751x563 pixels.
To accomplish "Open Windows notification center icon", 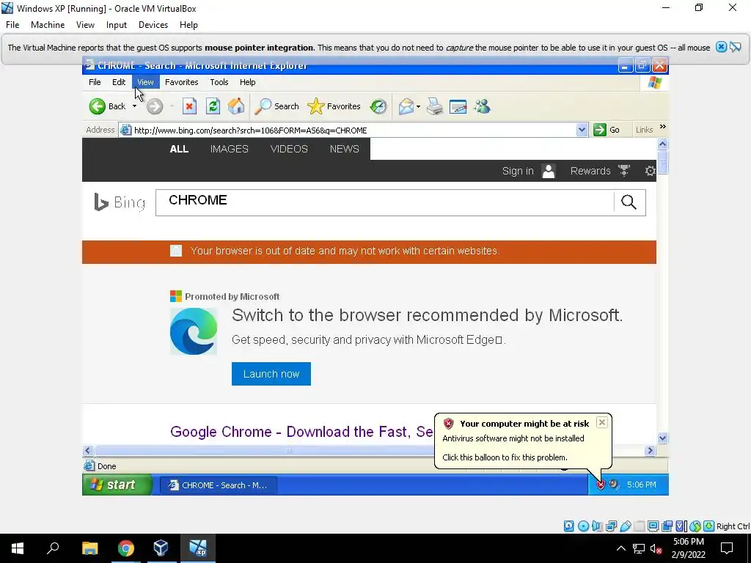I will pos(727,548).
